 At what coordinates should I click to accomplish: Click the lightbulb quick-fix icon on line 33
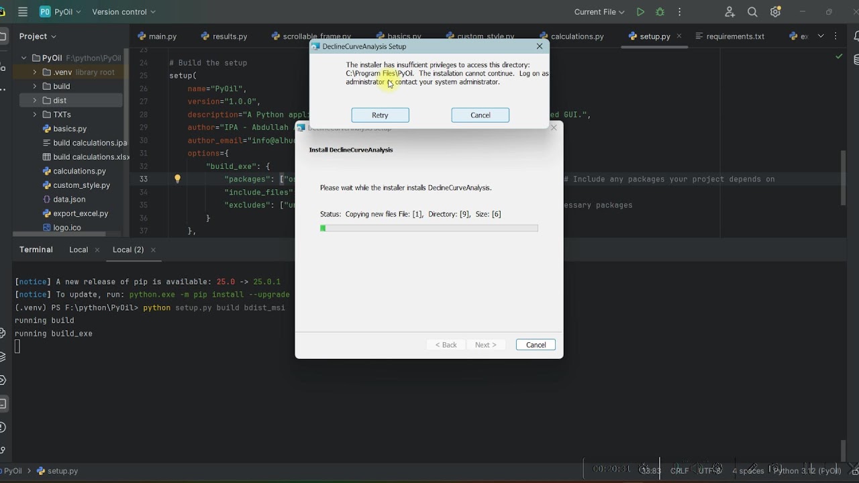(x=177, y=179)
